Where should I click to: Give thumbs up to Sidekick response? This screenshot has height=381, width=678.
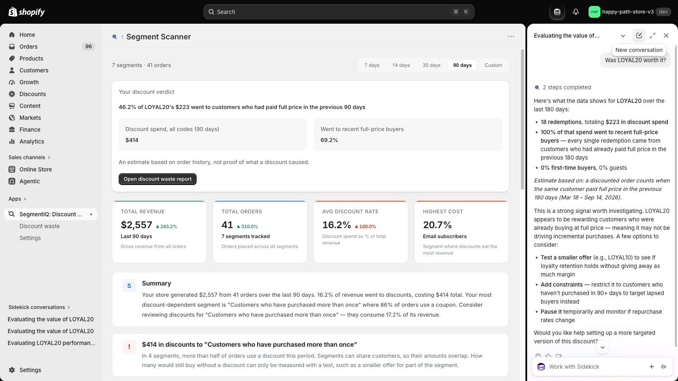tap(548, 356)
